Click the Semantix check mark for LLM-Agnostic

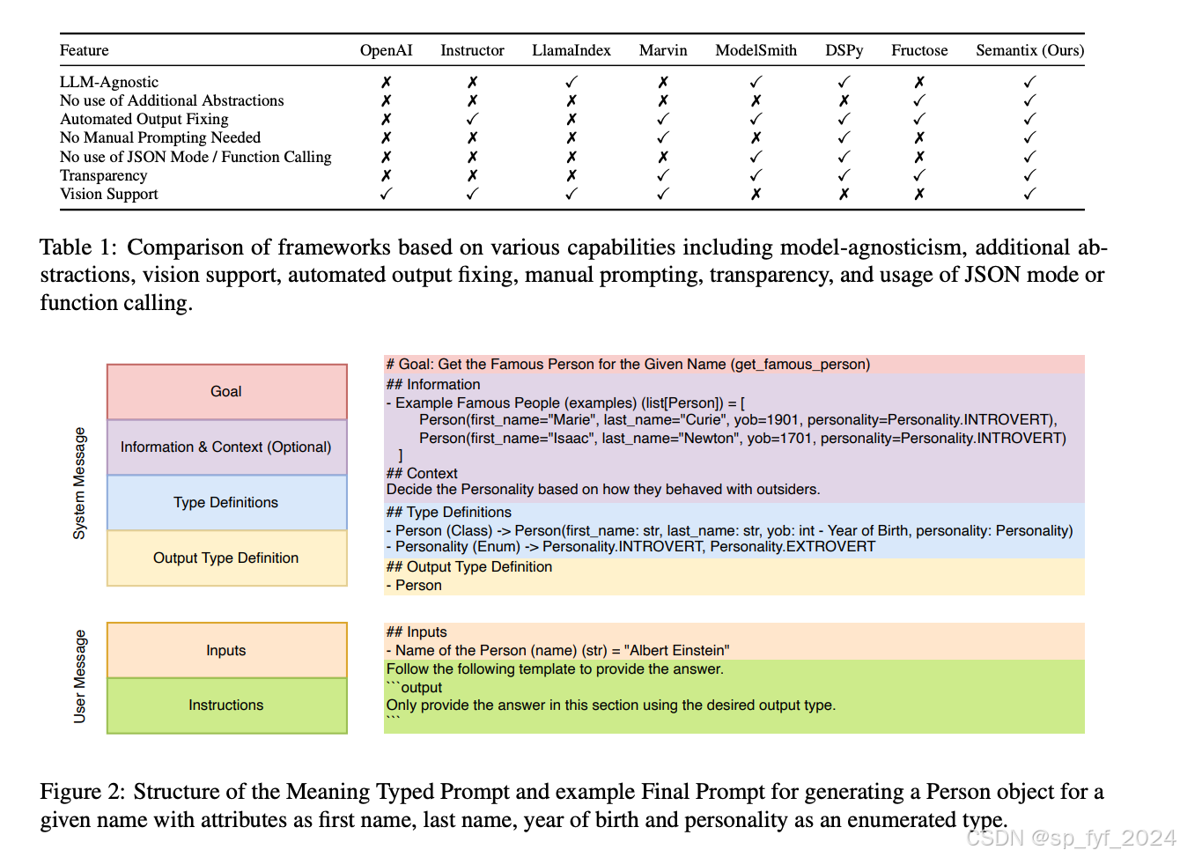pos(1029,82)
